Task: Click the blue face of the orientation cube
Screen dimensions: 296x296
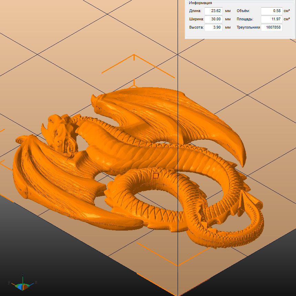Action: pyautogui.click(x=21, y=286)
